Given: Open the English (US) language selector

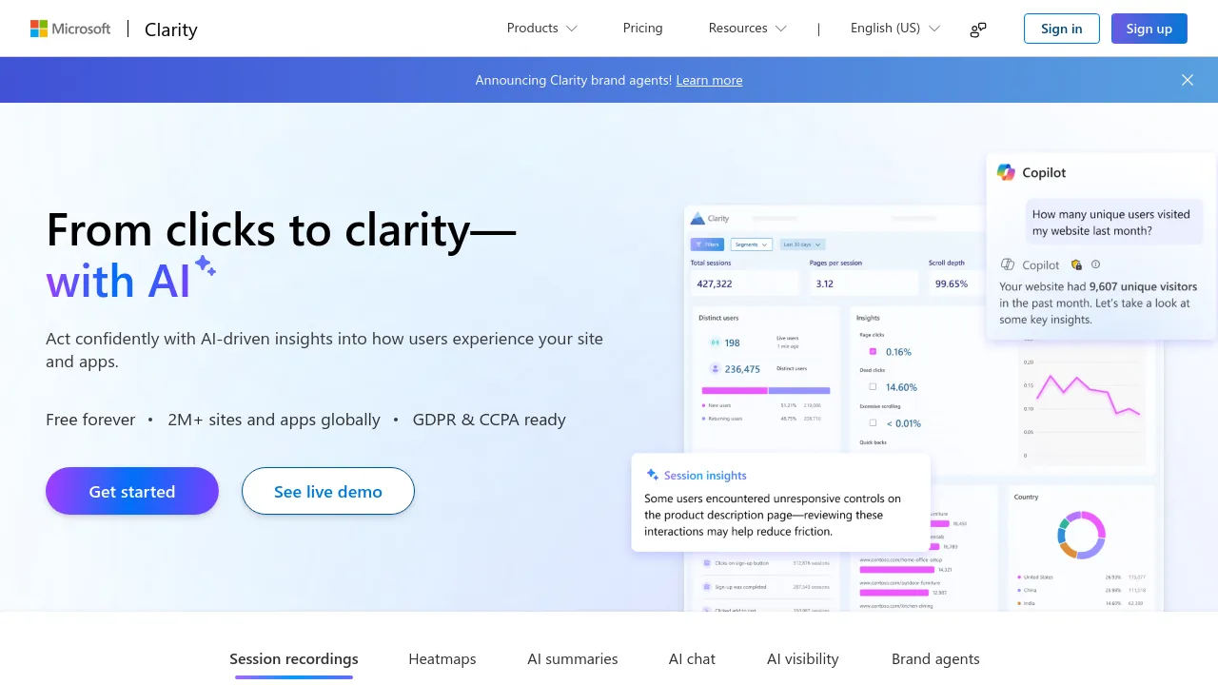Looking at the screenshot, I should coord(895,29).
